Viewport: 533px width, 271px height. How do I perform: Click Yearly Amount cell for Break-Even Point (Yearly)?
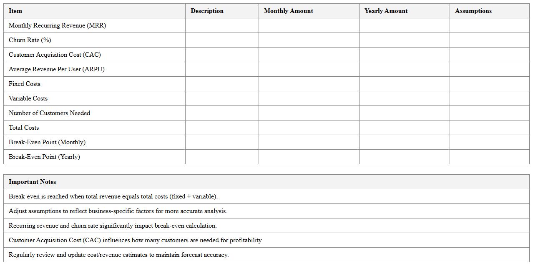404,157
